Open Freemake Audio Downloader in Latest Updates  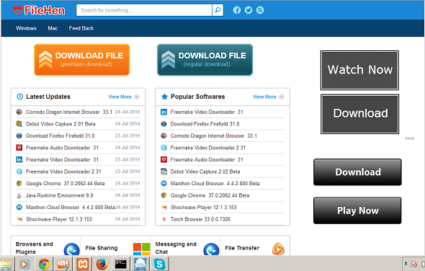pos(63,148)
